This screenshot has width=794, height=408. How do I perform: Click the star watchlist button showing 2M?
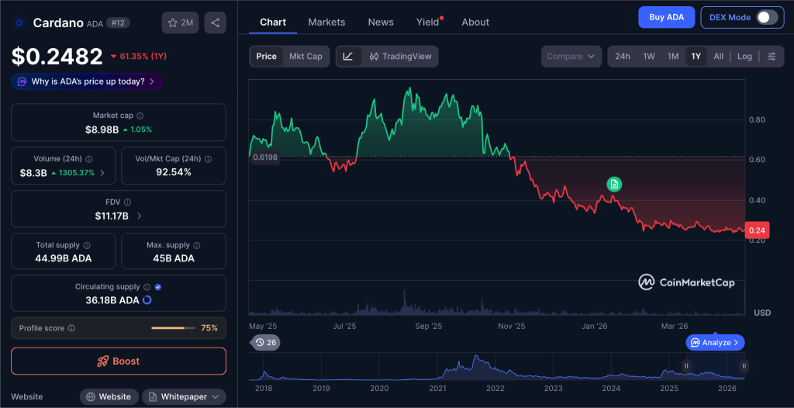tap(180, 22)
